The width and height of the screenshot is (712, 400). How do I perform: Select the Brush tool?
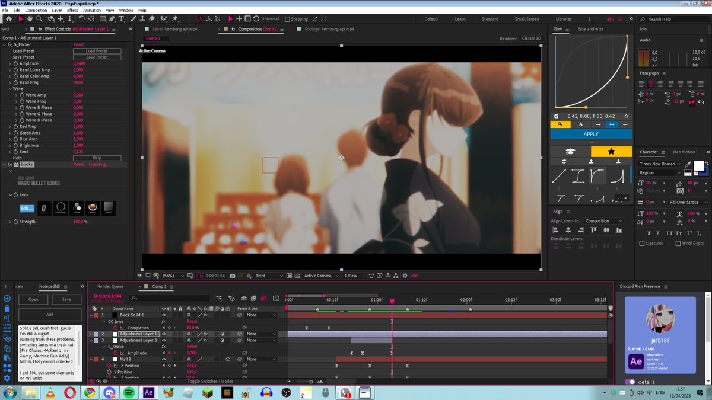click(132, 19)
